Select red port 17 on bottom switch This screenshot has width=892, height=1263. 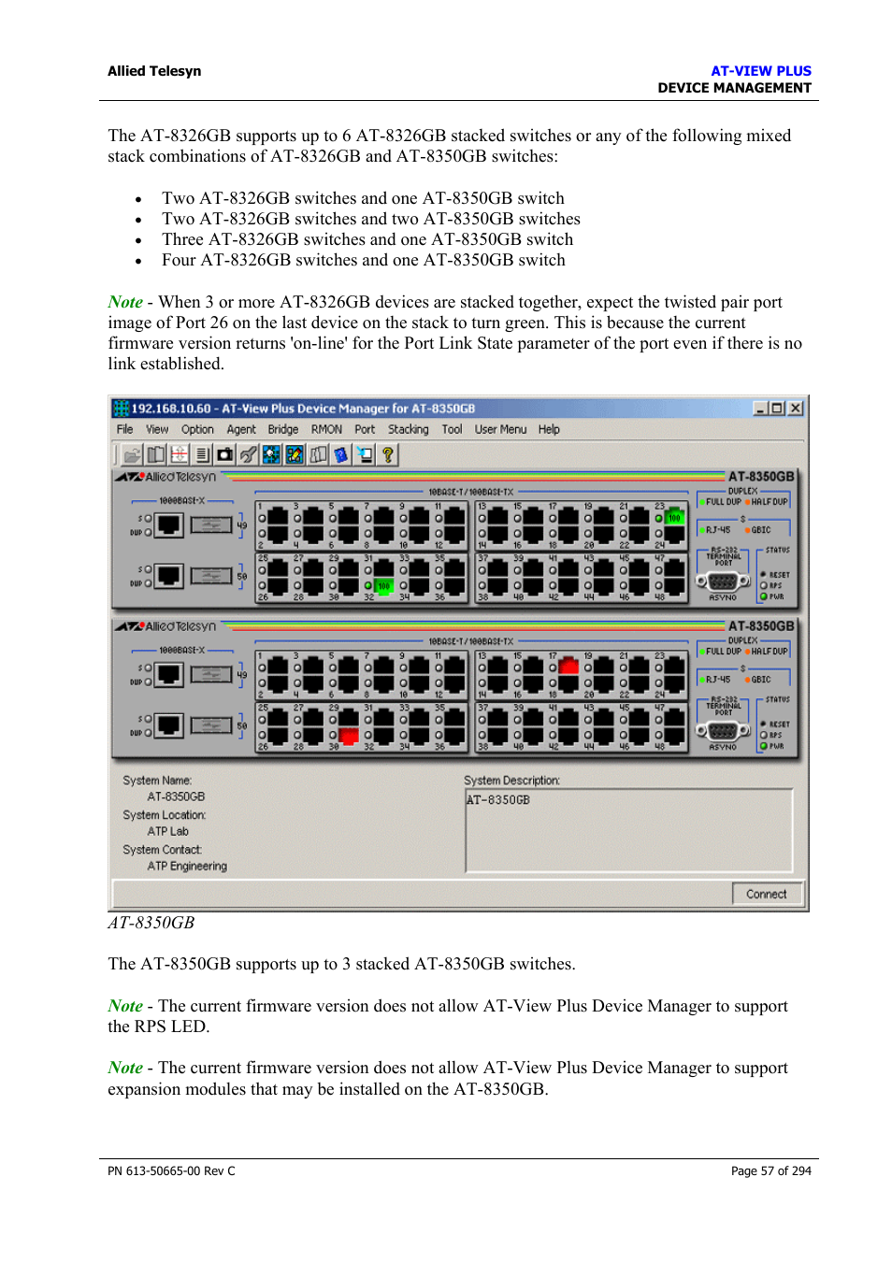568,667
